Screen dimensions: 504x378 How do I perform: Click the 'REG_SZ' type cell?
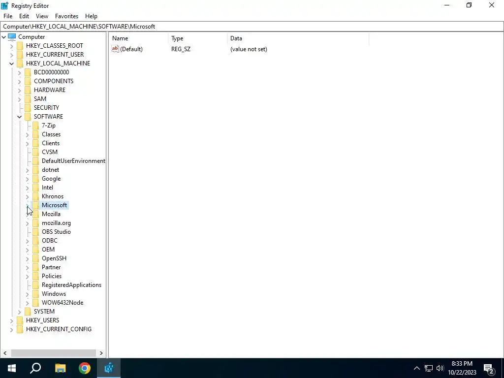click(181, 49)
